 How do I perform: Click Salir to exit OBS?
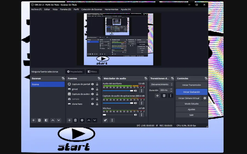[192, 115]
